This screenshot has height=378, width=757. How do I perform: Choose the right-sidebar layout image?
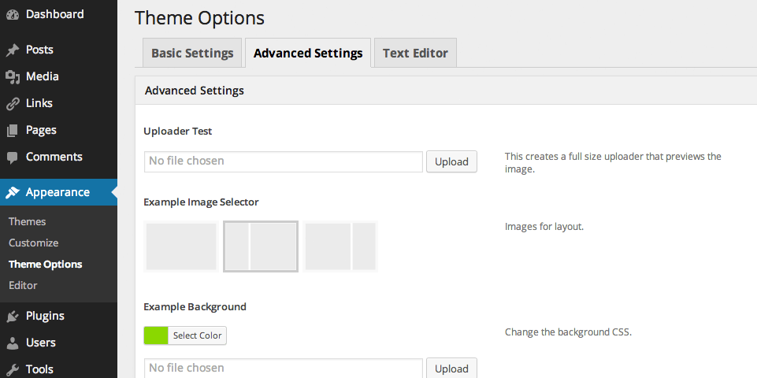(x=340, y=246)
